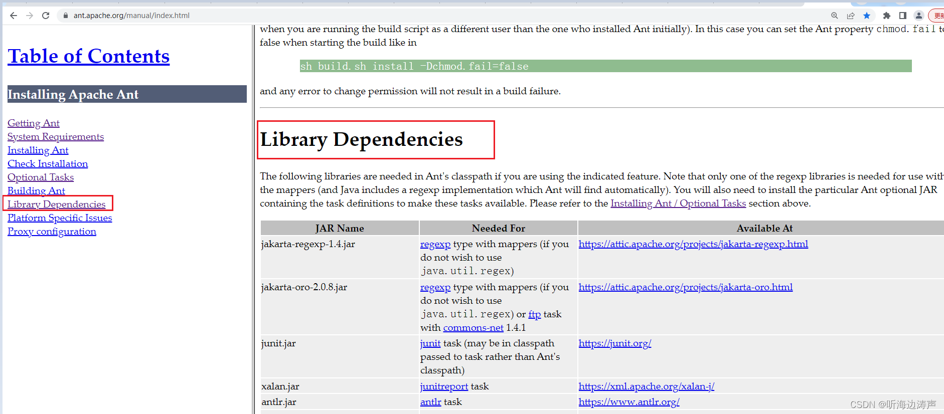The width and height of the screenshot is (944, 414).
Task: Toggle the browser side panel
Action: (903, 16)
